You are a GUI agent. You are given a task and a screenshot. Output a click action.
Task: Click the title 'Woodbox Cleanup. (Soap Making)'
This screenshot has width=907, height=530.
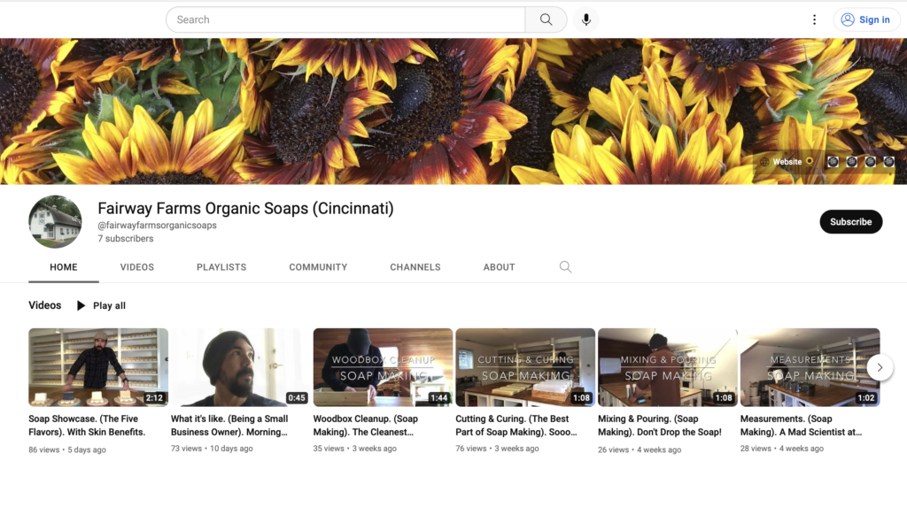pyautogui.click(x=366, y=426)
